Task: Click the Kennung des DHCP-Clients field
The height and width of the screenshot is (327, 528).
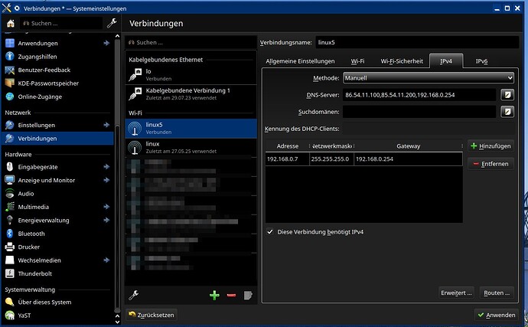Action: 429,129
